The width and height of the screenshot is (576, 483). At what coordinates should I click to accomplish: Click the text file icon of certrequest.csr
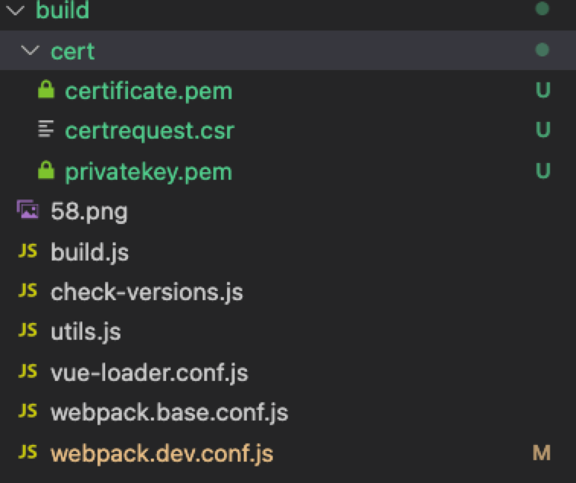46,129
